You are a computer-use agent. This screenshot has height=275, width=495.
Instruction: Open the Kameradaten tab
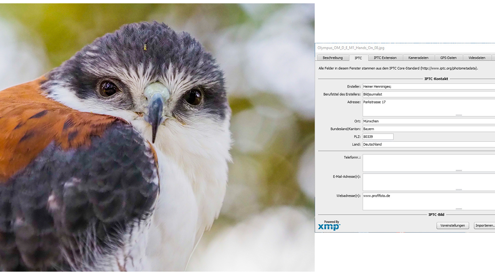point(418,58)
